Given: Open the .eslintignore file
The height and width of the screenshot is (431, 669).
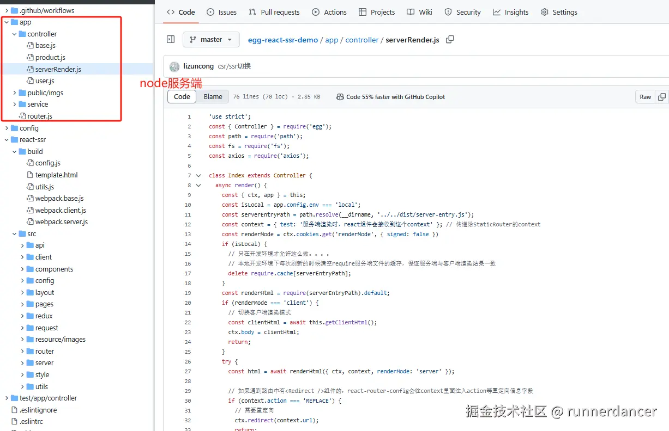Looking at the screenshot, I should click(38, 410).
